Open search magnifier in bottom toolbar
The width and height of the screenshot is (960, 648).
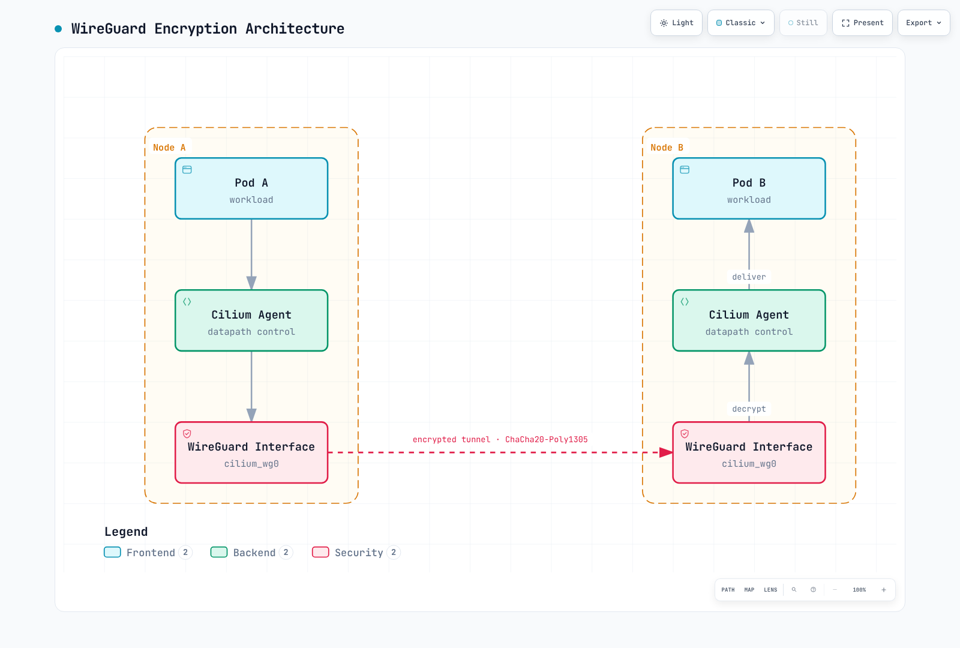[x=794, y=590]
